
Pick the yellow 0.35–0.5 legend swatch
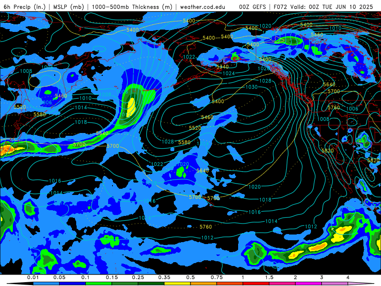[x=177, y=284]
